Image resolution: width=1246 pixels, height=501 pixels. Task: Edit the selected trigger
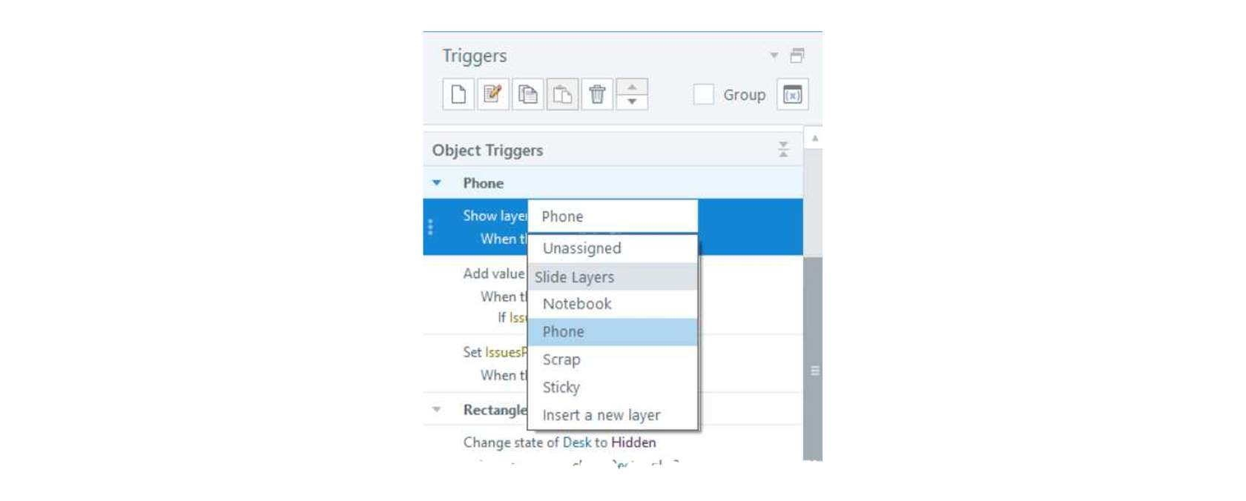493,94
